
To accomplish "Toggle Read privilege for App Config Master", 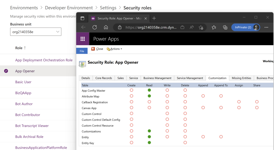I will click(149, 90).
